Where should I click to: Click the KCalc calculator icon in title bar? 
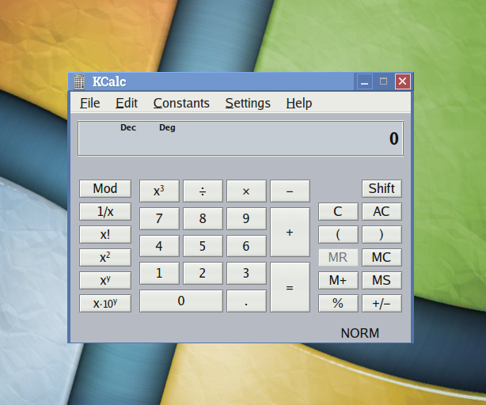pyautogui.click(x=79, y=81)
